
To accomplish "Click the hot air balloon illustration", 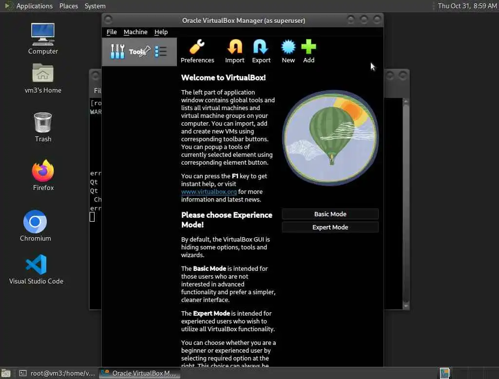I will 330,138.
